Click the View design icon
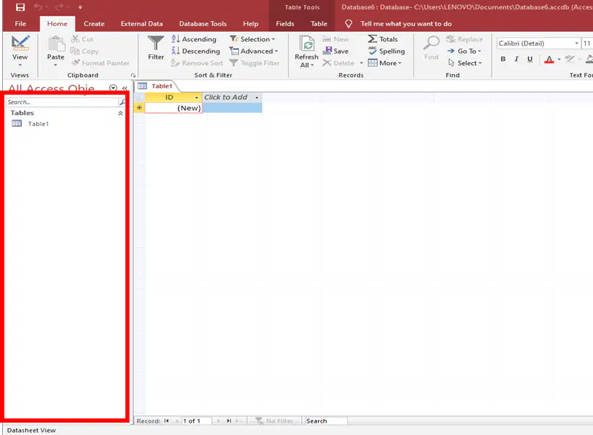This screenshot has width=593, height=435. 20,43
